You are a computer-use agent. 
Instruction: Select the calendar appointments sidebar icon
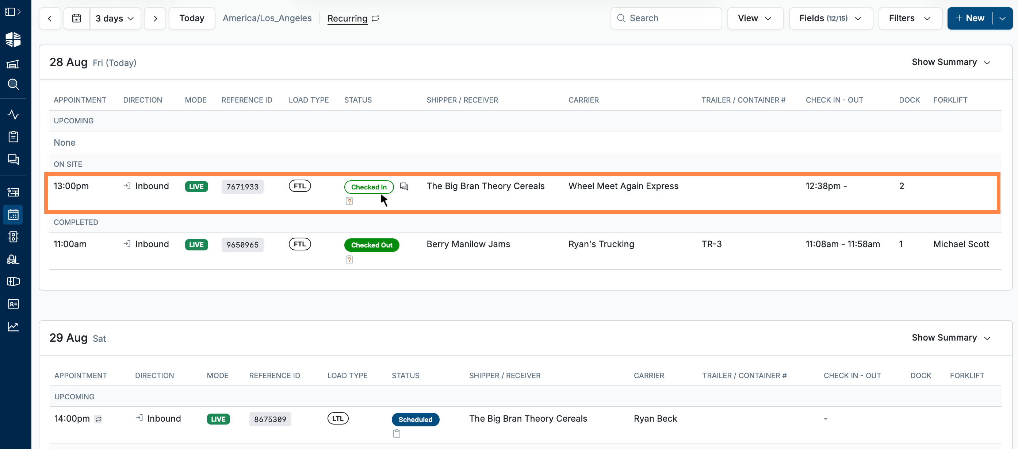click(13, 215)
